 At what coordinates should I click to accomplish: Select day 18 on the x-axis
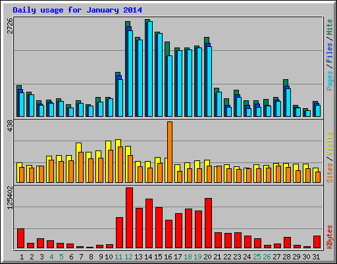tap(188, 257)
